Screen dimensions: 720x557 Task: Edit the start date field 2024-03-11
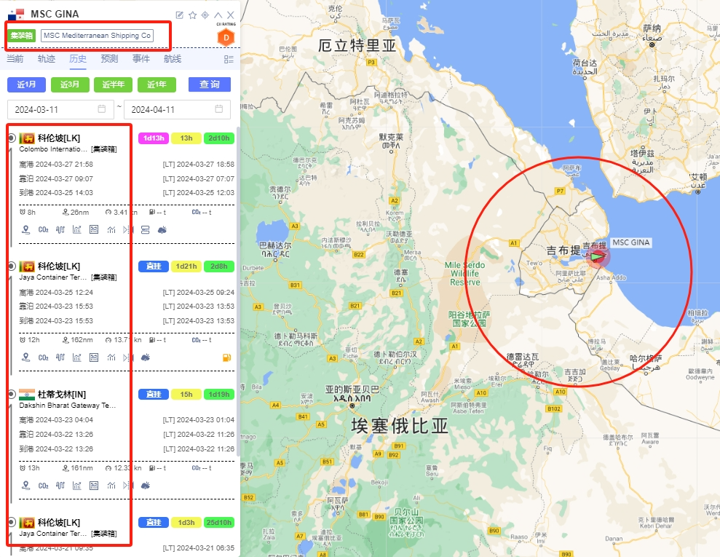tap(60, 110)
